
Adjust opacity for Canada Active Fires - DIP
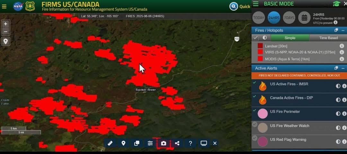point(338,100)
